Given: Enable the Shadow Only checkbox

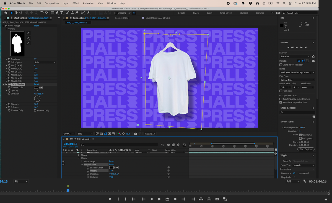Looking at the screenshot, I should point(35,110).
